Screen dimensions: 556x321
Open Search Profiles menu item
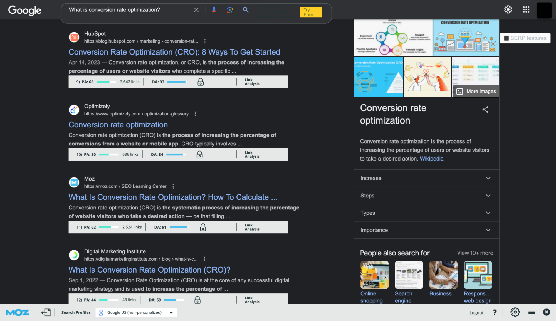pos(76,312)
